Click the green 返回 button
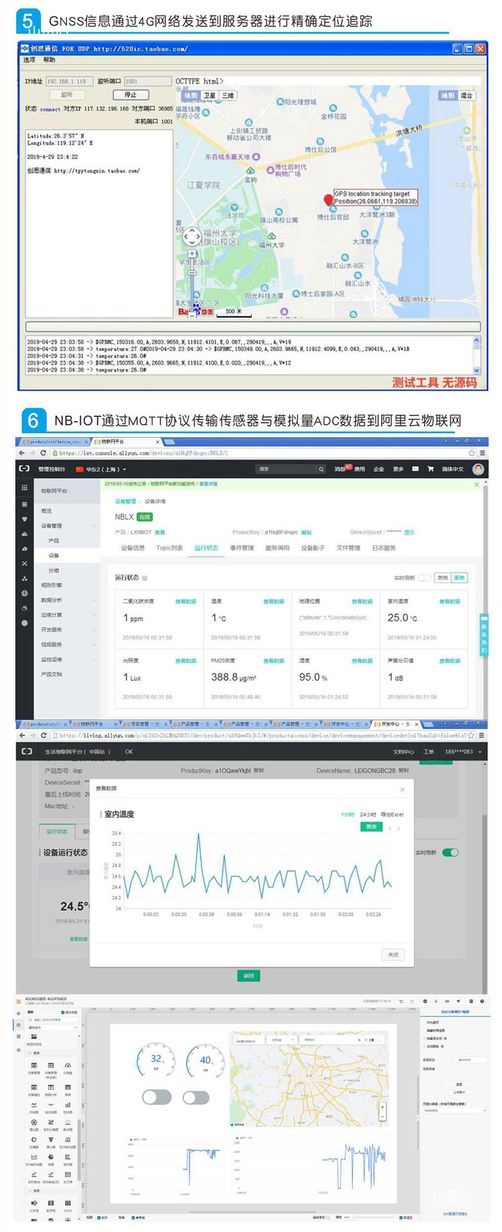 (248, 976)
